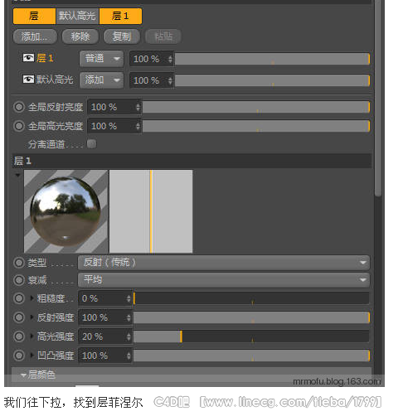Image resolution: width=403 pixels, height=416 pixels.
Task: Click the panel vertical scrollbar
Action: pyautogui.click(x=378, y=98)
